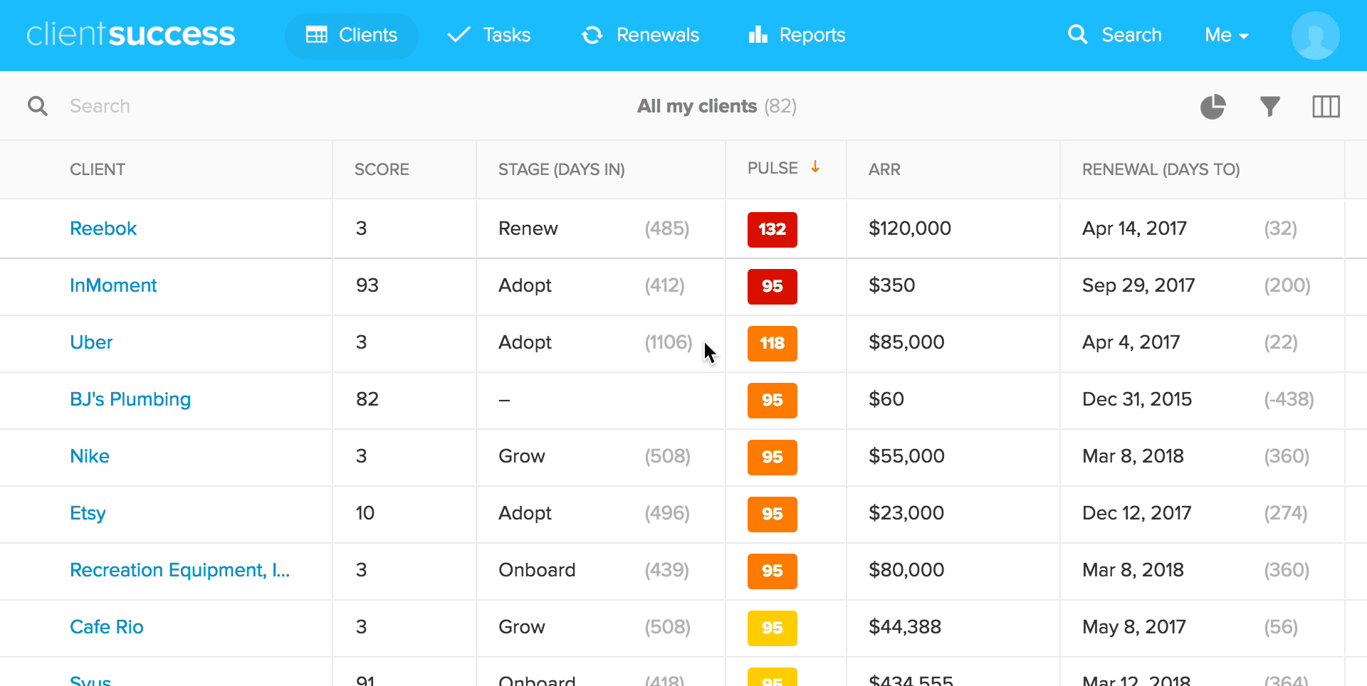Sort by ARR column header
The width and height of the screenshot is (1367, 686).
[x=884, y=169]
